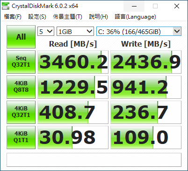
Task: Click the Seq read result 3460.2
Action: click(73, 62)
